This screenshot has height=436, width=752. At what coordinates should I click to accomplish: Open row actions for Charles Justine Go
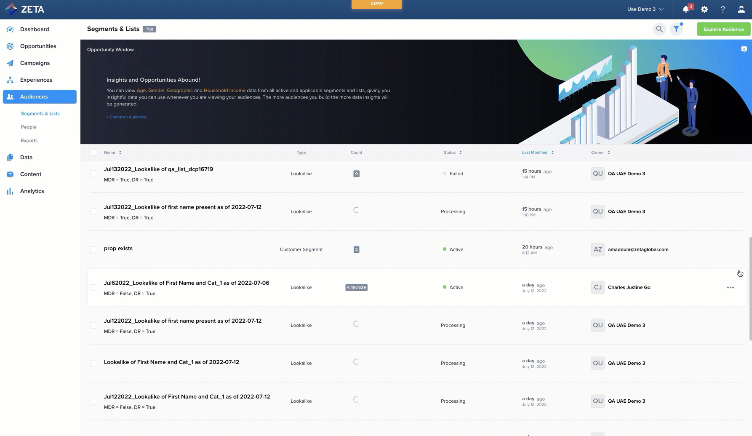(x=731, y=287)
